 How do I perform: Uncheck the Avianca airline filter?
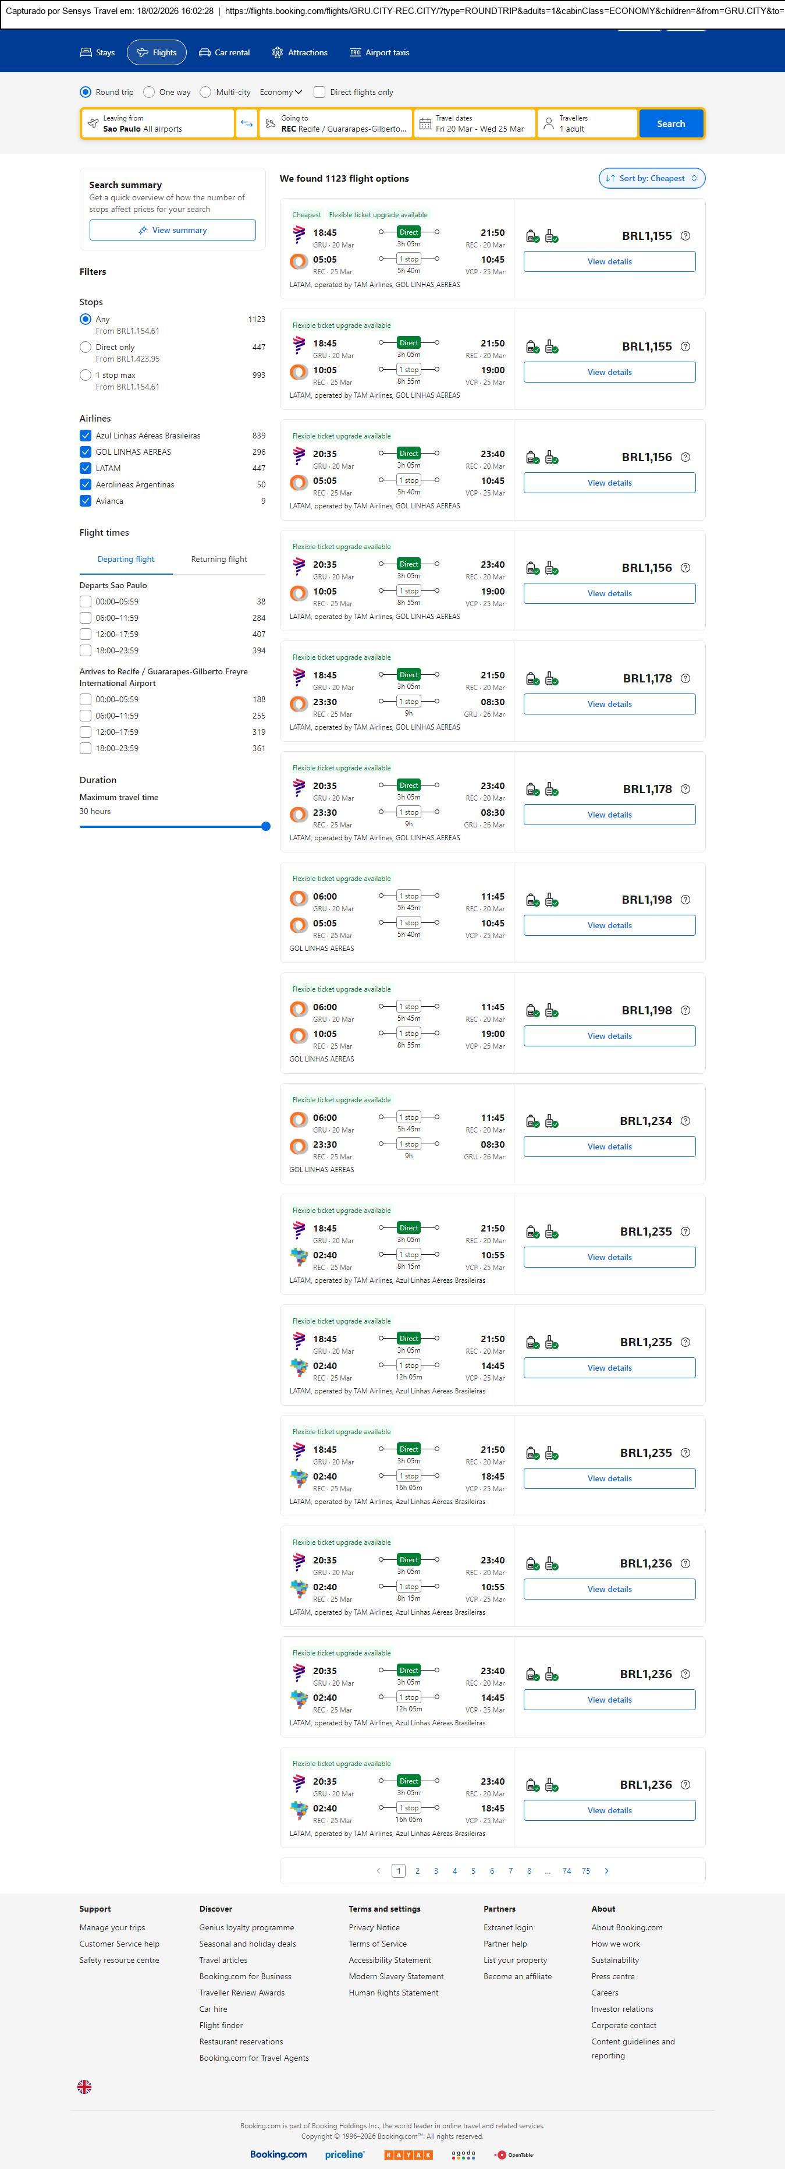tap(85, 501)
